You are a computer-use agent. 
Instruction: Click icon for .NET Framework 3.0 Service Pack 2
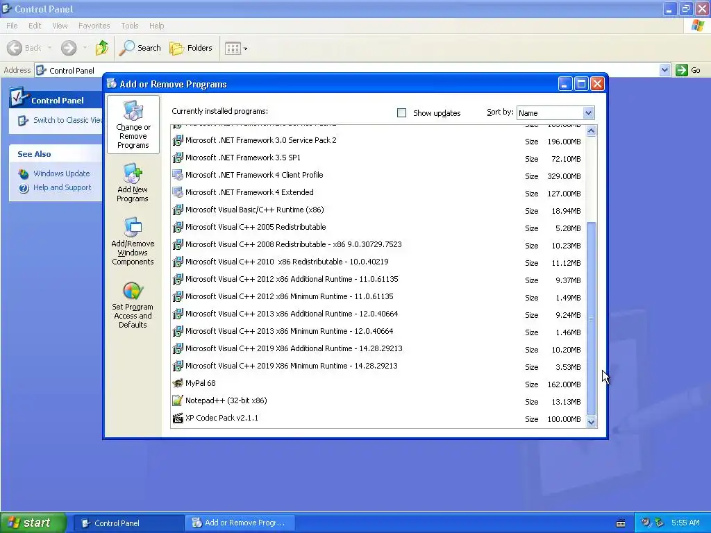(178, 140)
